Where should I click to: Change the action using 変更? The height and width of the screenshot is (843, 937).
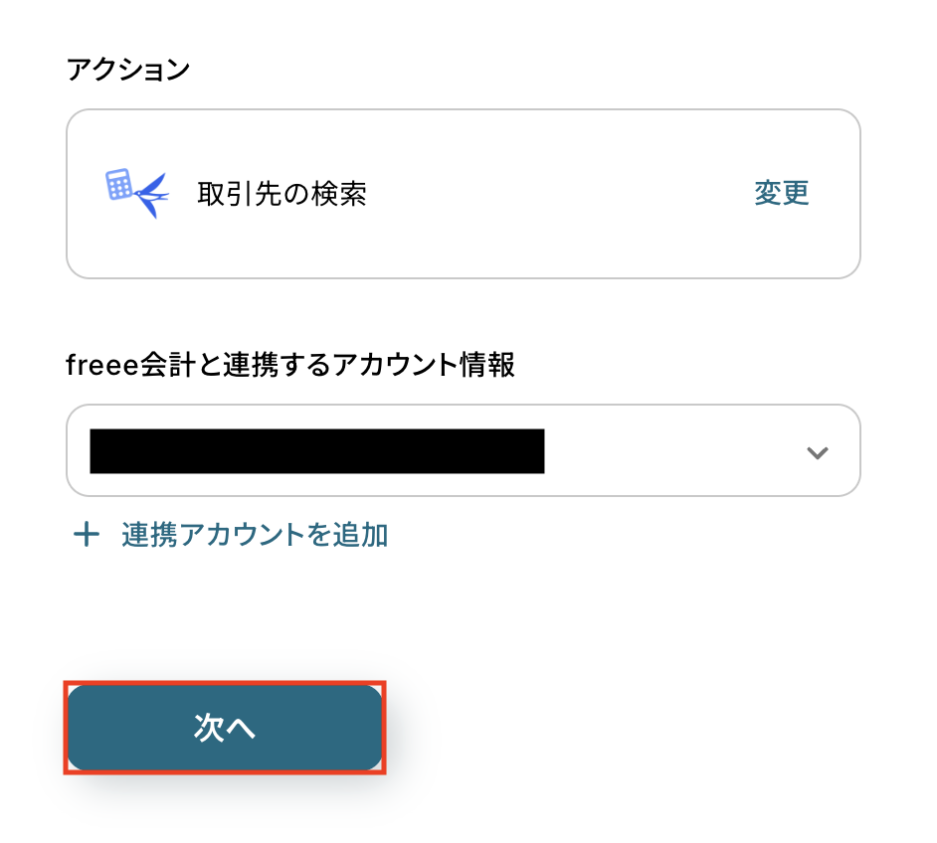tap(781, 194)
